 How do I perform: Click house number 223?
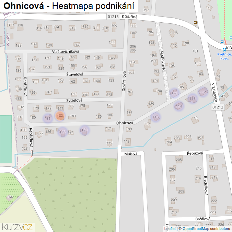tap(213, 212)
